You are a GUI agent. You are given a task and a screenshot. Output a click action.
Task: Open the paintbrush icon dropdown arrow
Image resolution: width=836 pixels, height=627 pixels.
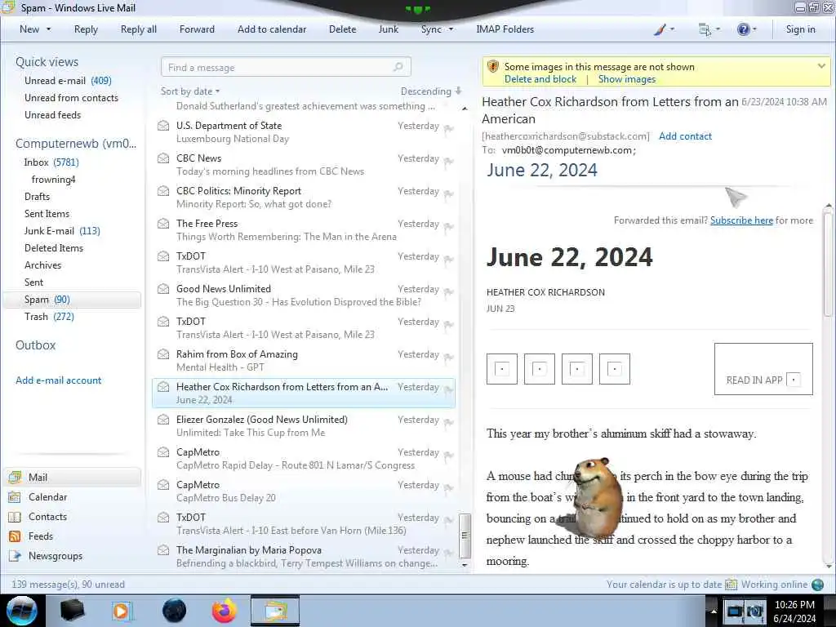point(672,29)
